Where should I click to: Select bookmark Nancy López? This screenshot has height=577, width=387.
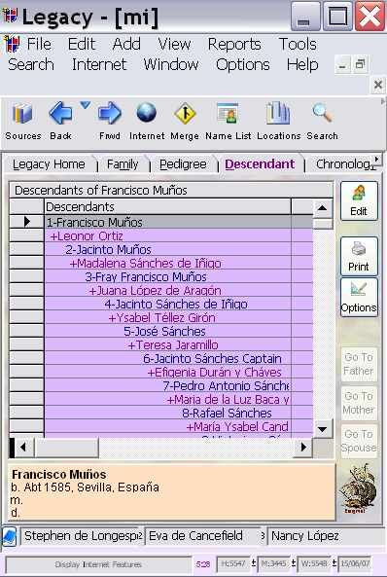[326, 536]
